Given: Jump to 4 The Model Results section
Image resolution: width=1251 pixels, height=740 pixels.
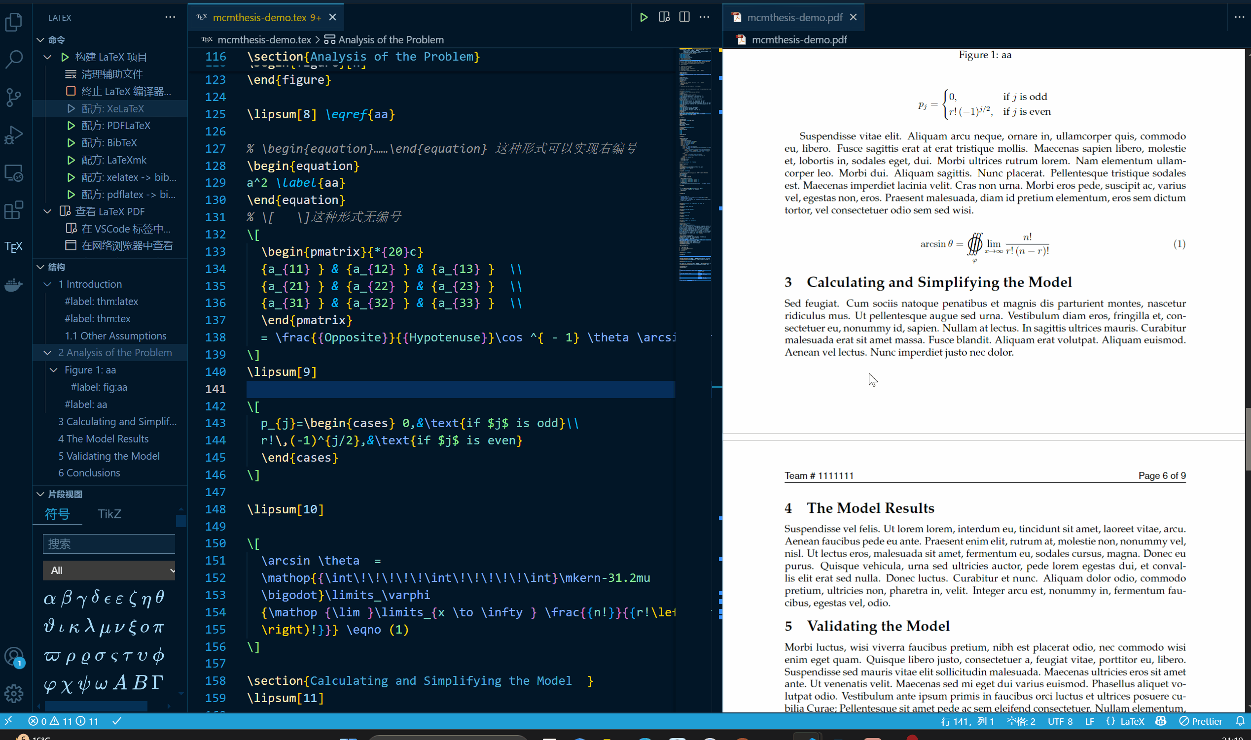Looking at the screenshot, I should coord(103,439).
